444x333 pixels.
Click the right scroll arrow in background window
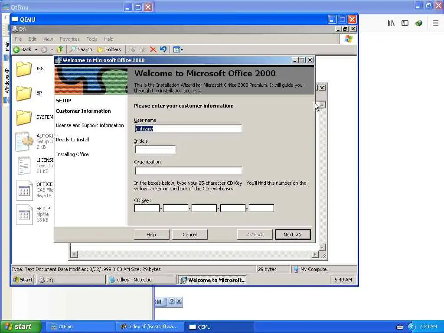(315, 255)
